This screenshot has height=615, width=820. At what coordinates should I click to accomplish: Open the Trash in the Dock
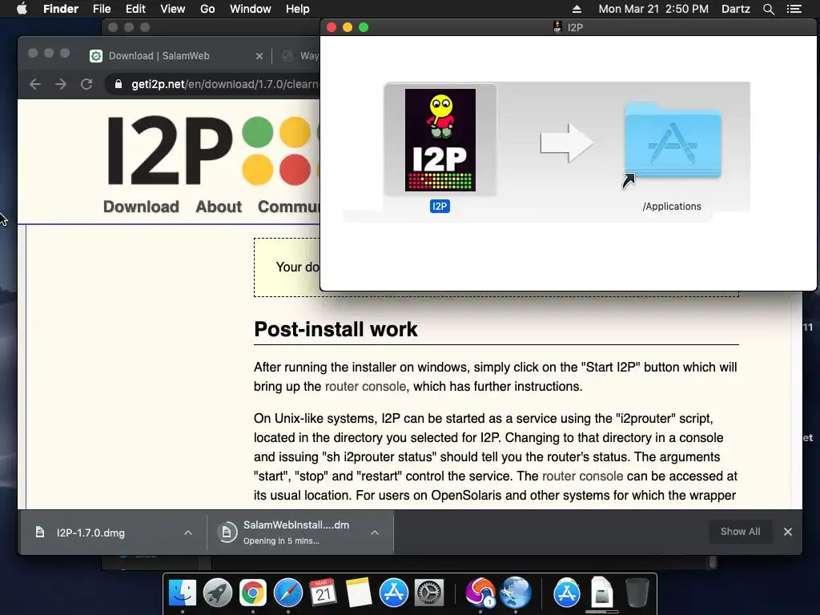pyautogui.click(x=637, y=593)
